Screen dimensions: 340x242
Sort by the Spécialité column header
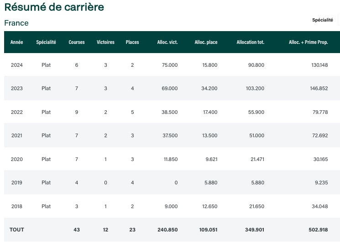tap(46, 42)
